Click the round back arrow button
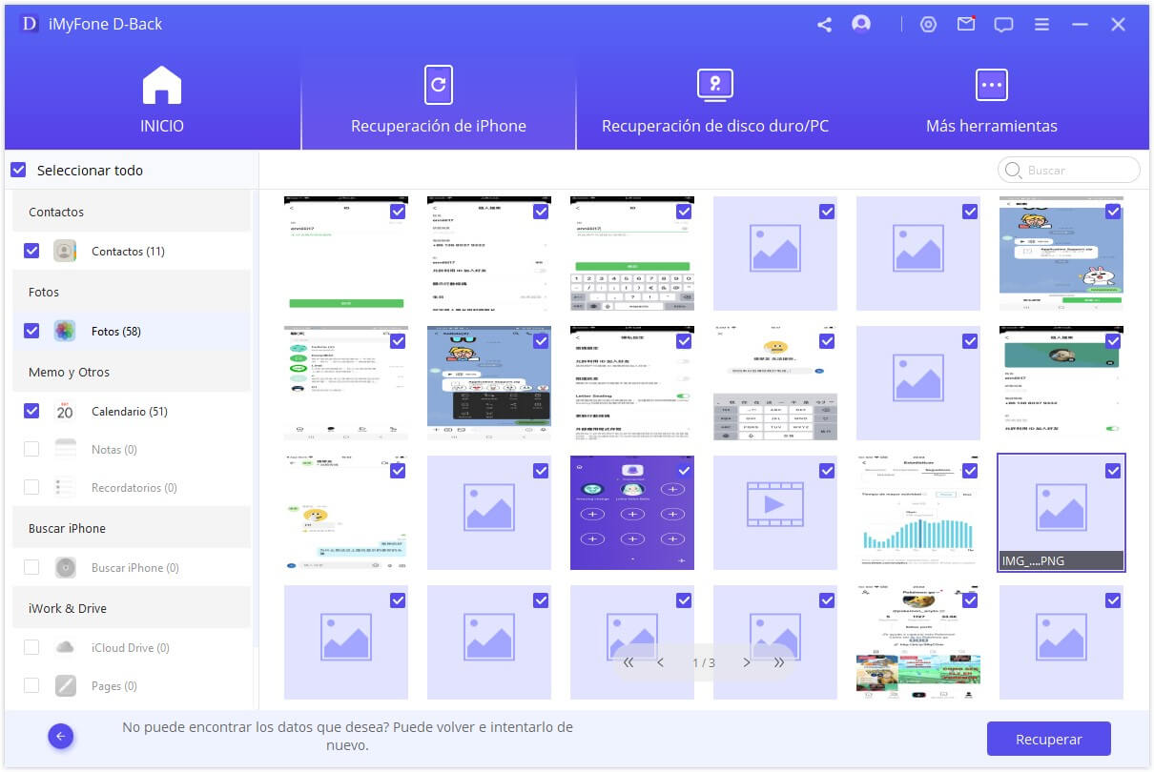The image size is (1154, 772). (61, 736)
